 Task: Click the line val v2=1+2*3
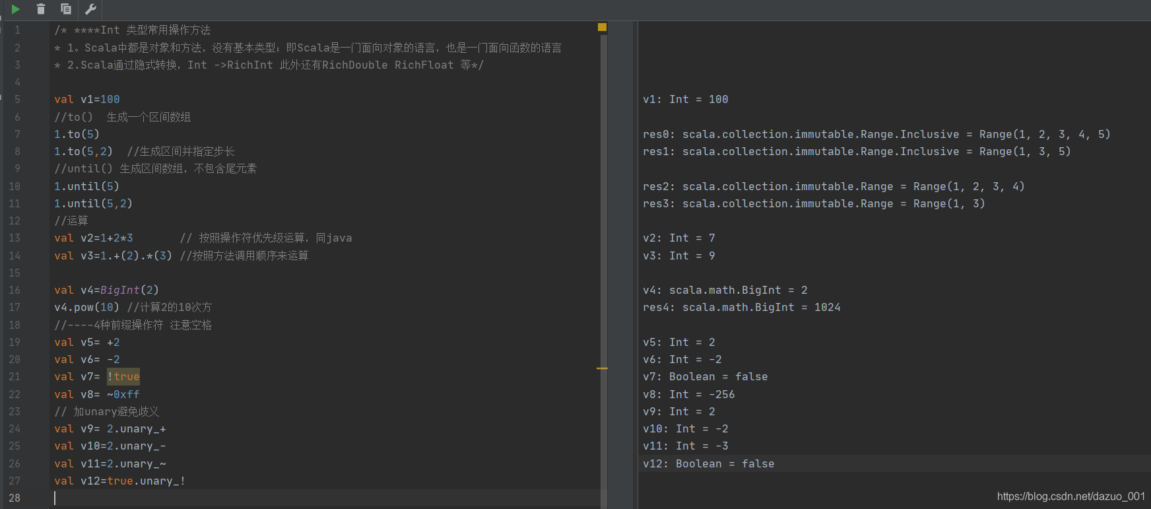[94, 238]
